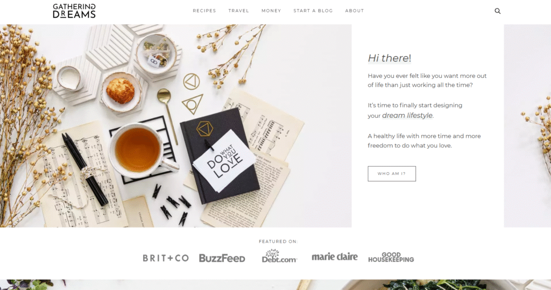Image resolution: width=551 pixels, height=290 pixels.
Task: Click the Marie Claire featured logo
Action: point(335,257)
